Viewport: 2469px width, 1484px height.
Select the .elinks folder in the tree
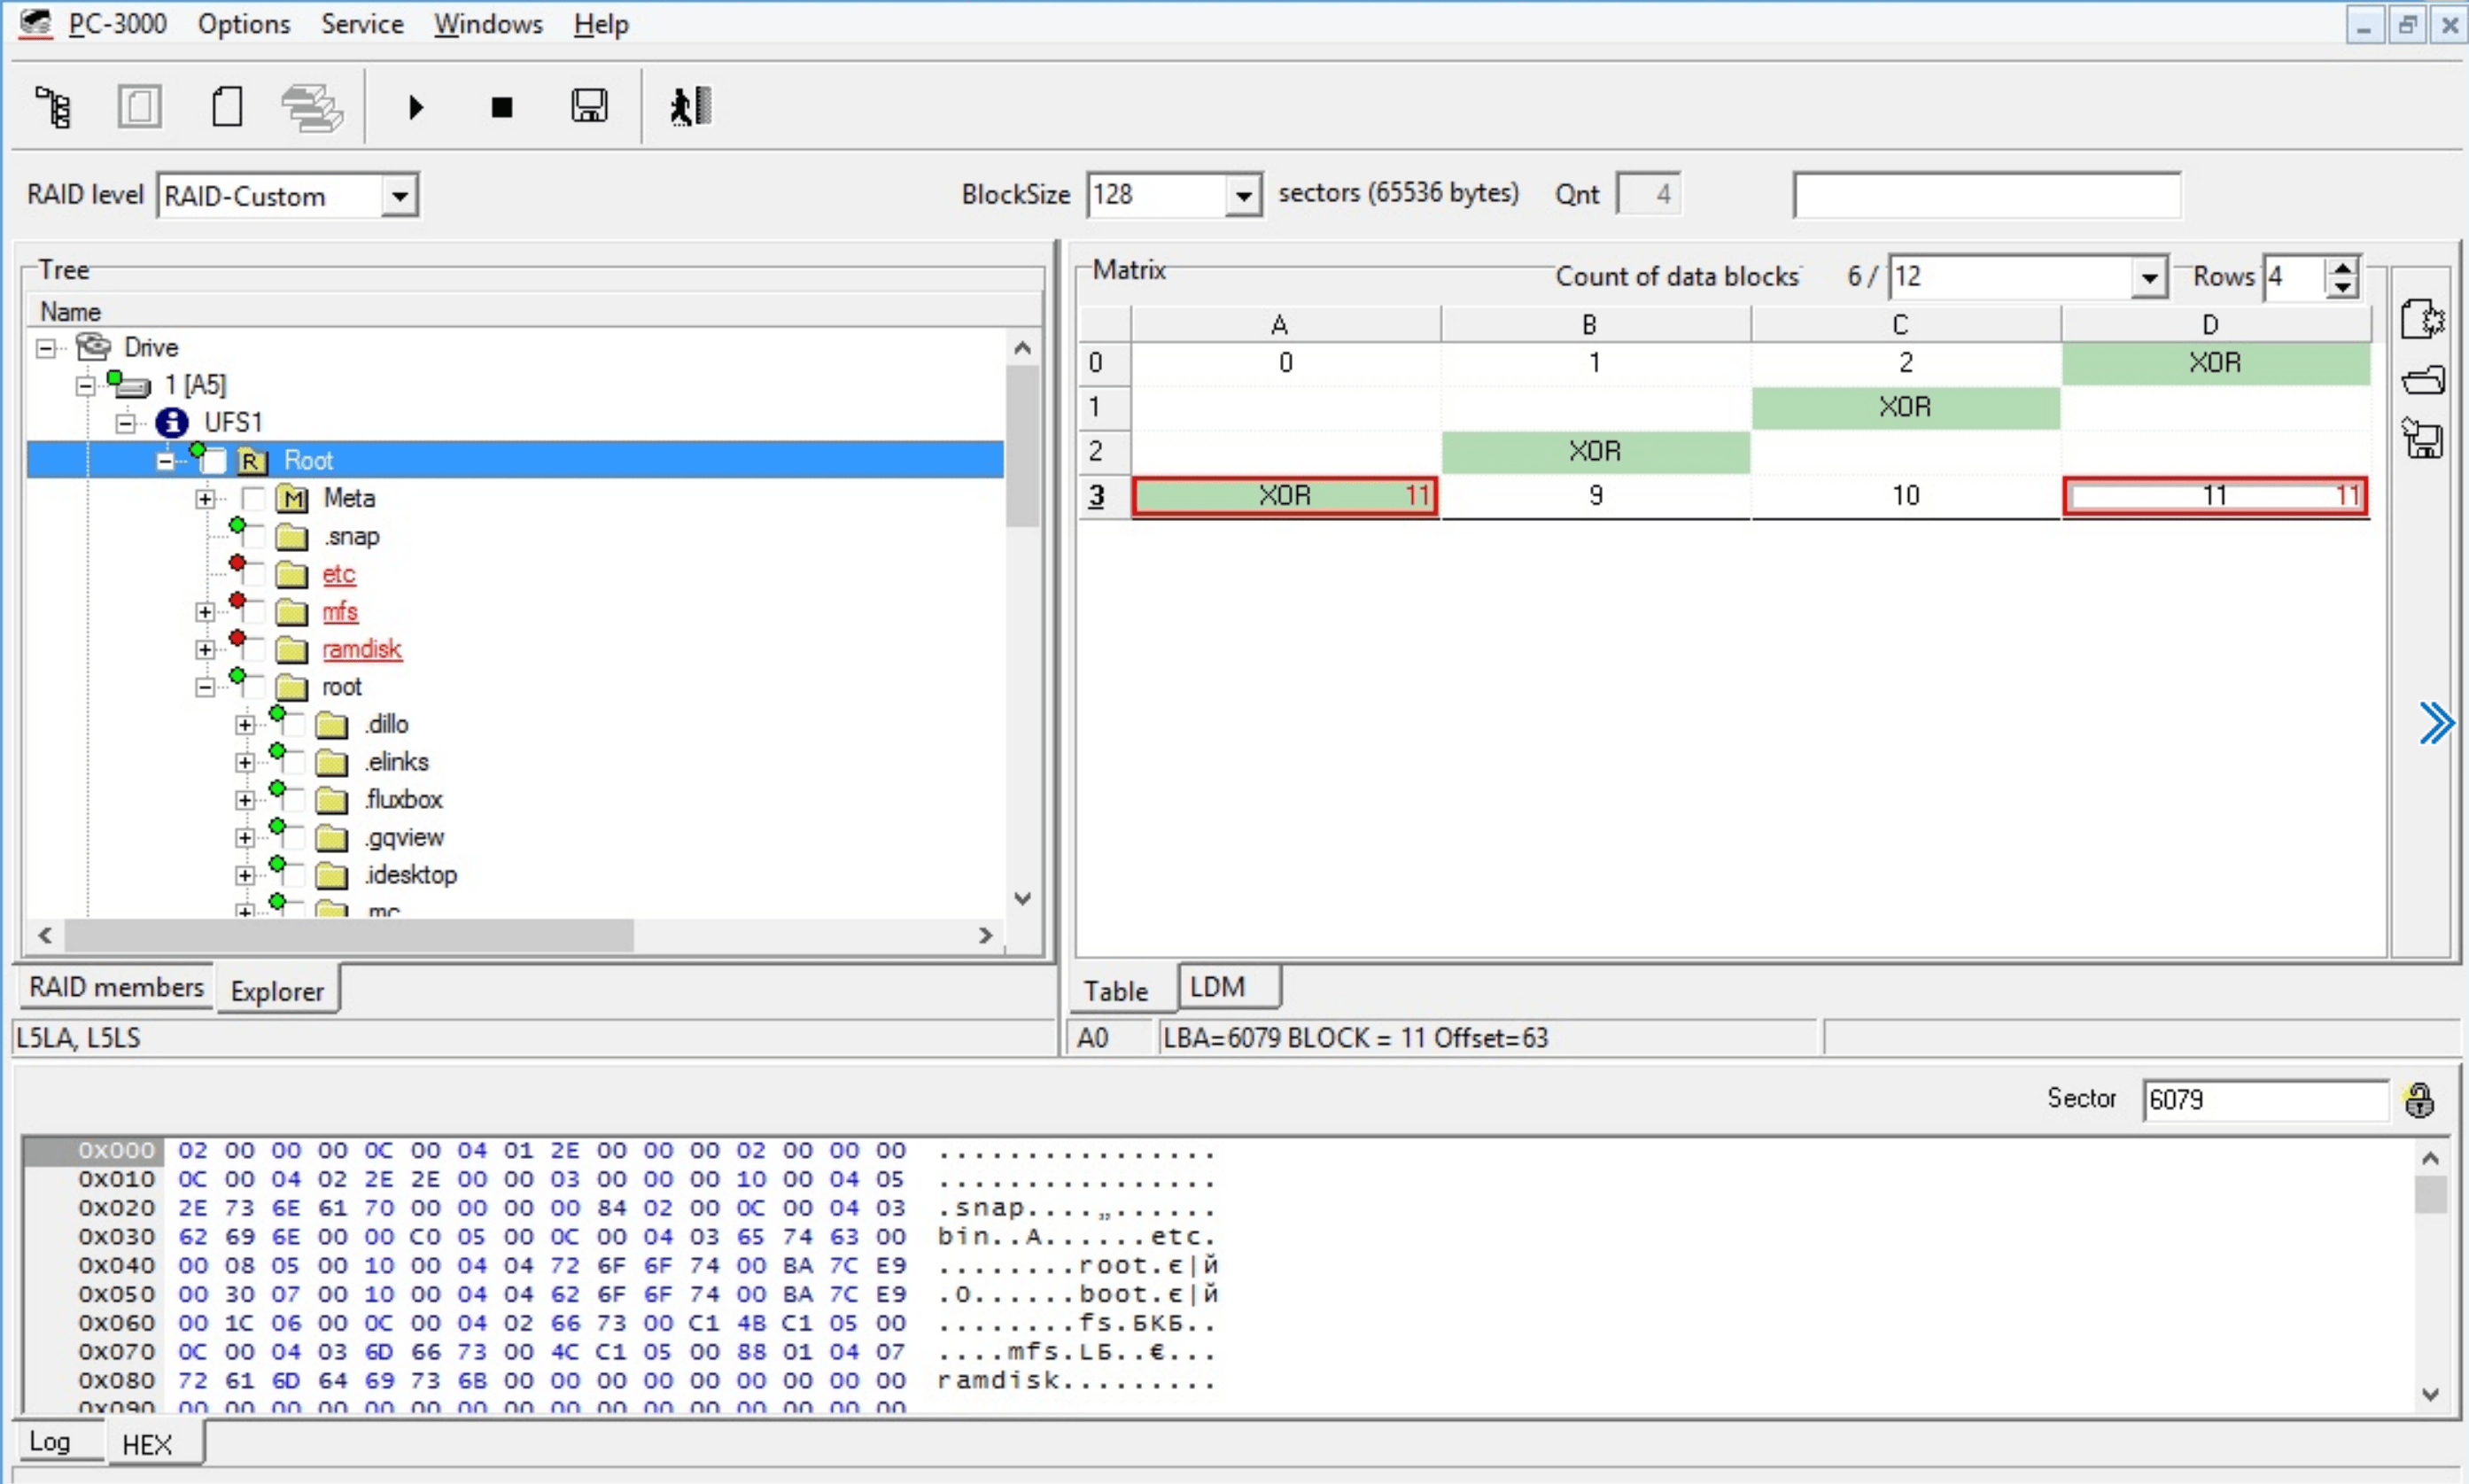(x=397, y=762)
